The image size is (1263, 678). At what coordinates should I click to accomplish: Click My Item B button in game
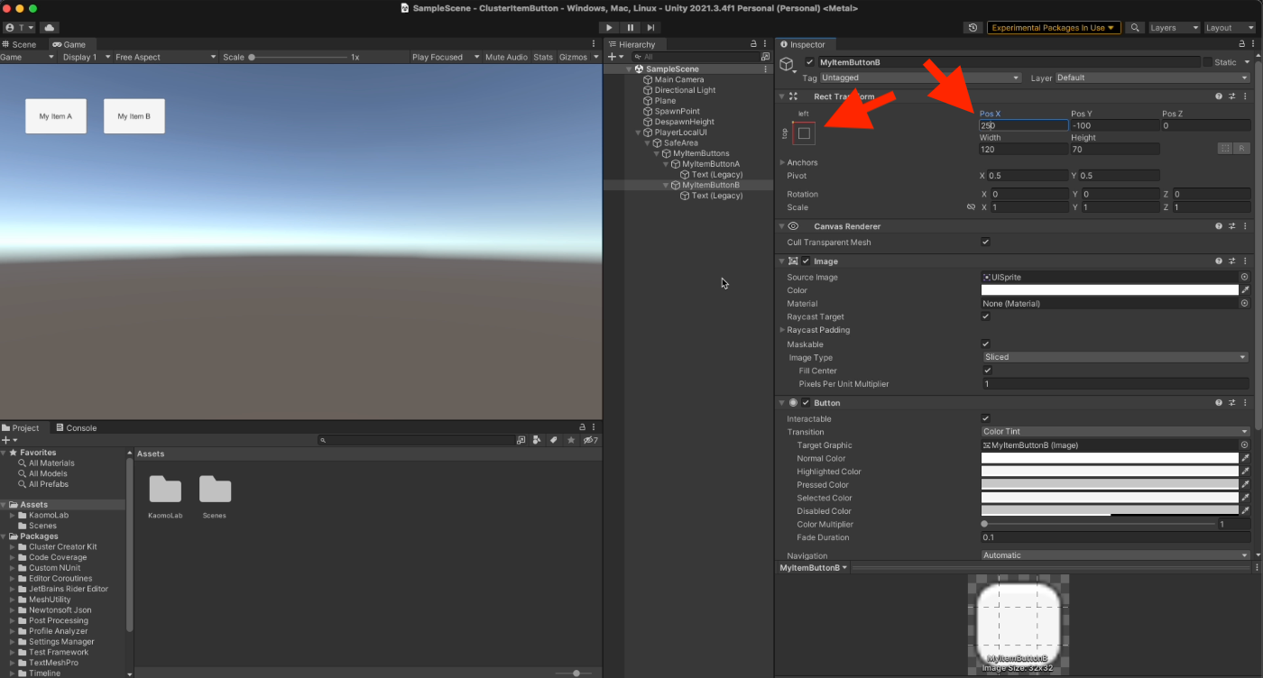pos(134,116)
